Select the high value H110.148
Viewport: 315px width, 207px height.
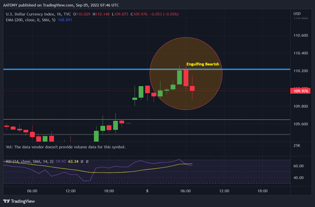click(x=101, y=14)
